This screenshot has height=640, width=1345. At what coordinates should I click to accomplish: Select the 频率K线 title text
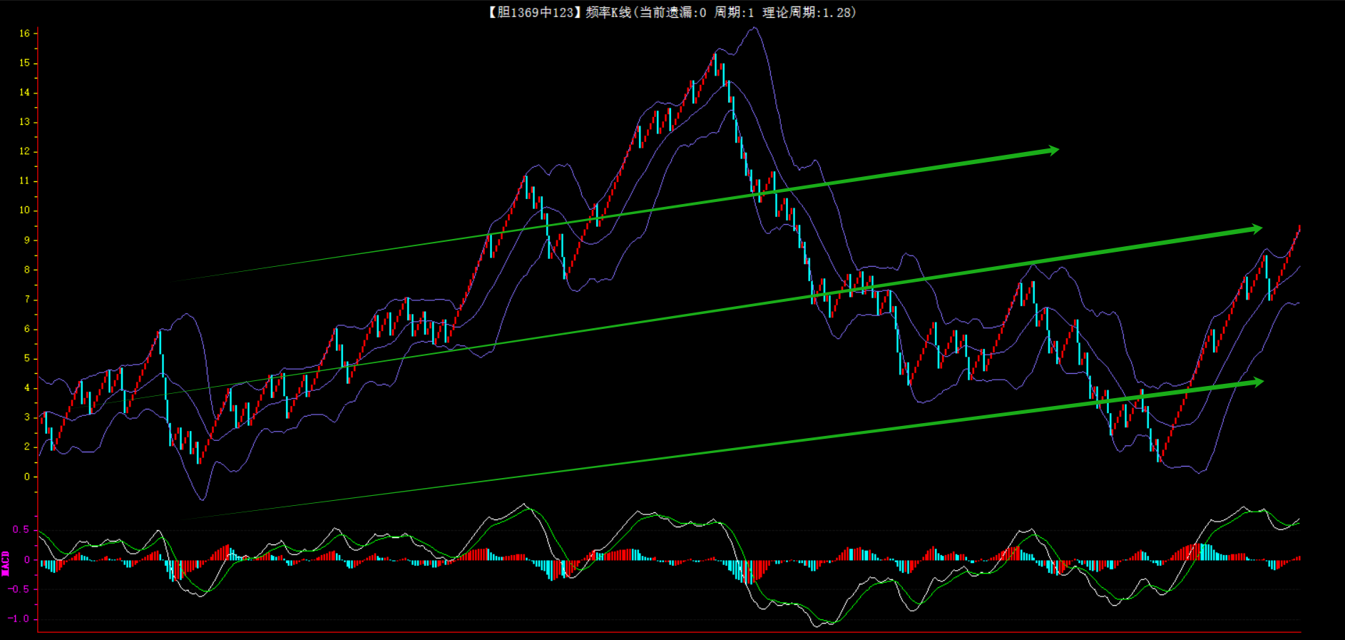(x=608, y=12)
